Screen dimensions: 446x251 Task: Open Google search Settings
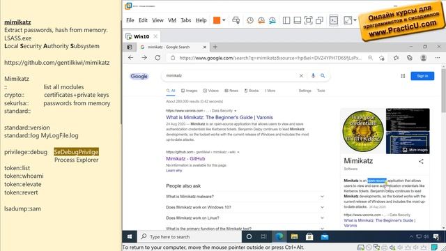[305, 91]
